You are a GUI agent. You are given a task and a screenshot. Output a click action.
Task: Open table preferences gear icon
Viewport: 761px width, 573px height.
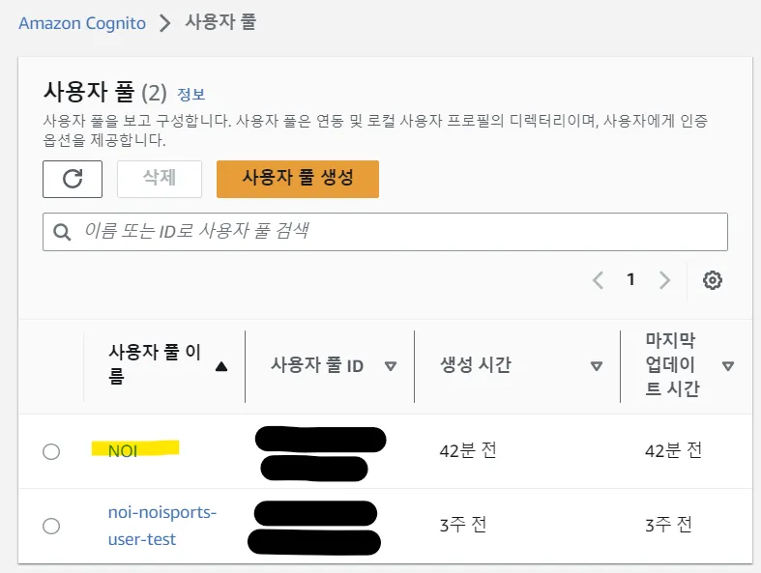click(713, 280)
